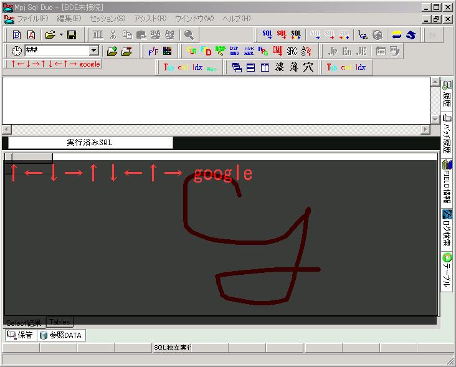Save with the floppy disk icon
The height and width of the screenshot is (367, 456).
pos(72,35)
